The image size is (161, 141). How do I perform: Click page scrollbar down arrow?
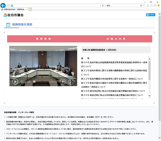tap(160, 138)
